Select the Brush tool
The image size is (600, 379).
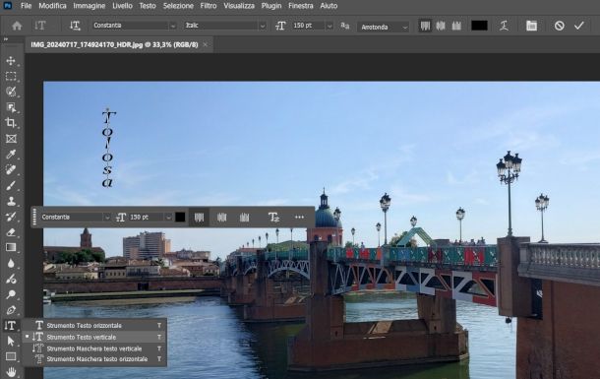pos(11,186)
